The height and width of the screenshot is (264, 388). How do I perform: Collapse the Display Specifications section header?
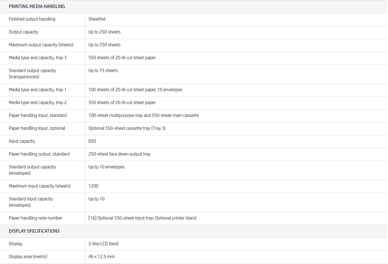[x=34, y=231]
